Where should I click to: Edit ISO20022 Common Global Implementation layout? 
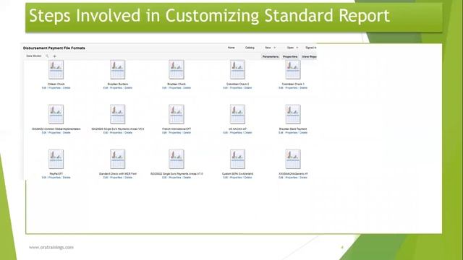pyautogui.click(x=44, y=133)
